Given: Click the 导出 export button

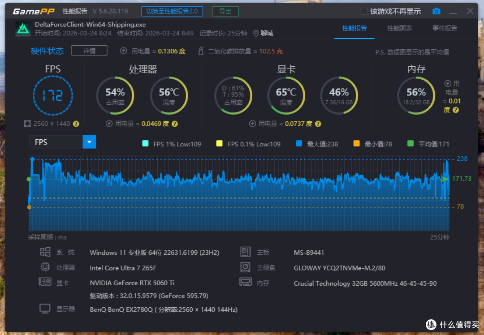Looking at the screenshot, I should click(225, 11).
